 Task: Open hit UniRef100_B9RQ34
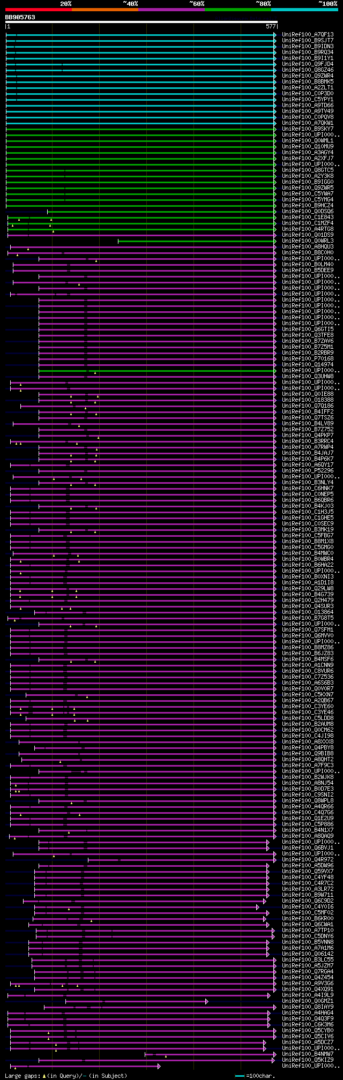tap(308, 52)
